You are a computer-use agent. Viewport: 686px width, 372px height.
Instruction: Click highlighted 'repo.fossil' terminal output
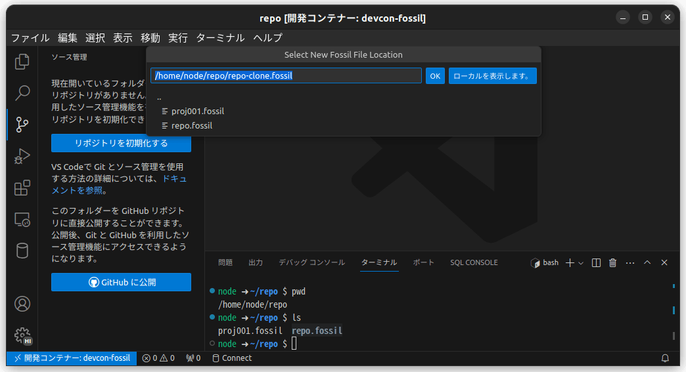tap(317, 331)
